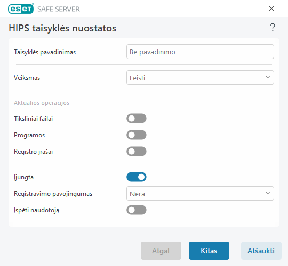The height and width of the screenshot is (266, 288).
Task: Close the HIPS rule settings dialog
Action: point(271,9)
